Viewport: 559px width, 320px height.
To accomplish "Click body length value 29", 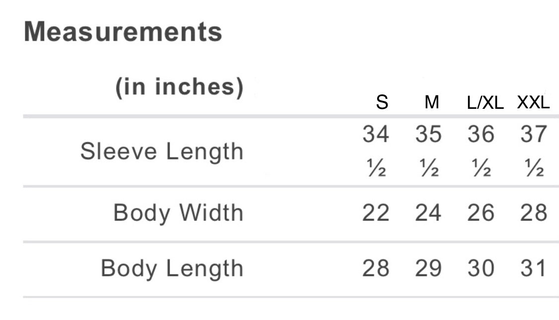I will tap(428, 268).
